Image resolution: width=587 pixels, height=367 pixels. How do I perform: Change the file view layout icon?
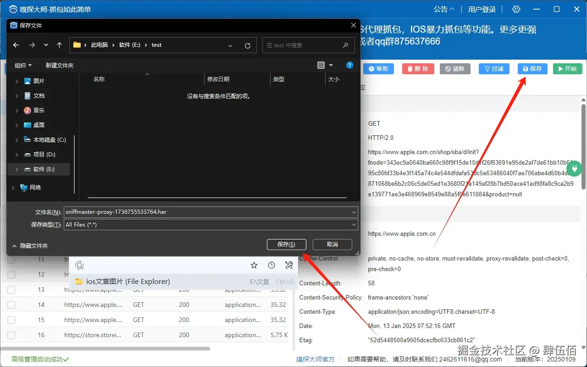pyautogui.click(x=321, y=65)
